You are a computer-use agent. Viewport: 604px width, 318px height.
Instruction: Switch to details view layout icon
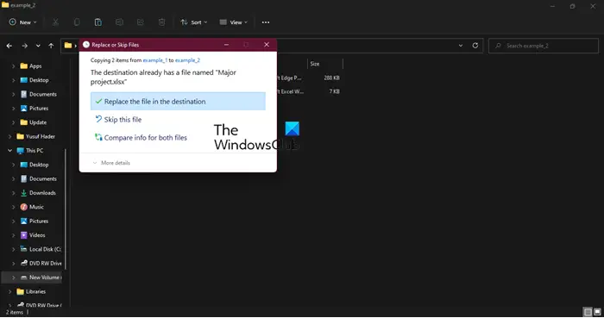coord(588,311)
